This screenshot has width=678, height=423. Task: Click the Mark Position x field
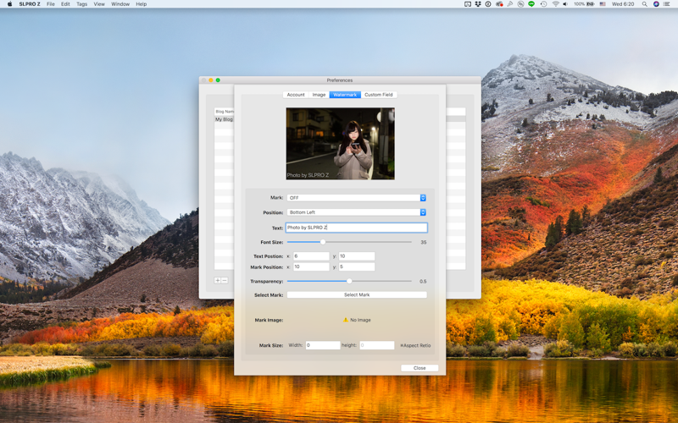click(311, 266)
